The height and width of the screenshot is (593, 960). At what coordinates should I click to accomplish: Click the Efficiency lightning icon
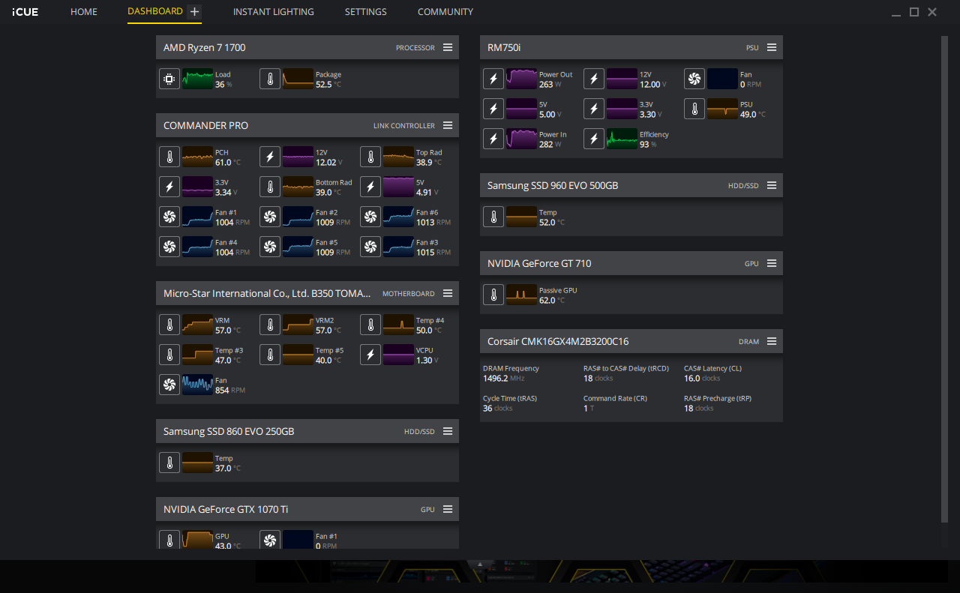click(x=594, y=139)
